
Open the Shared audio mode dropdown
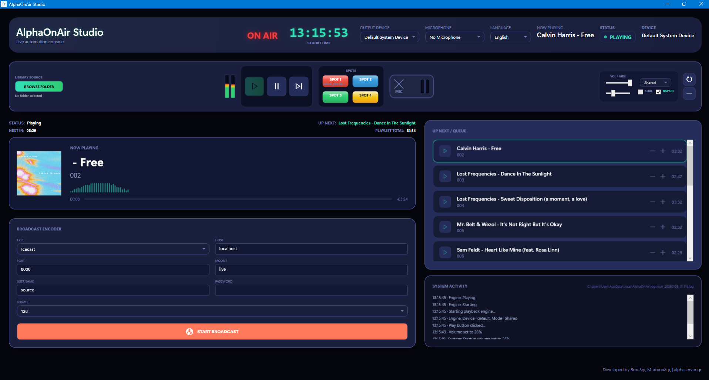(655, 82)
